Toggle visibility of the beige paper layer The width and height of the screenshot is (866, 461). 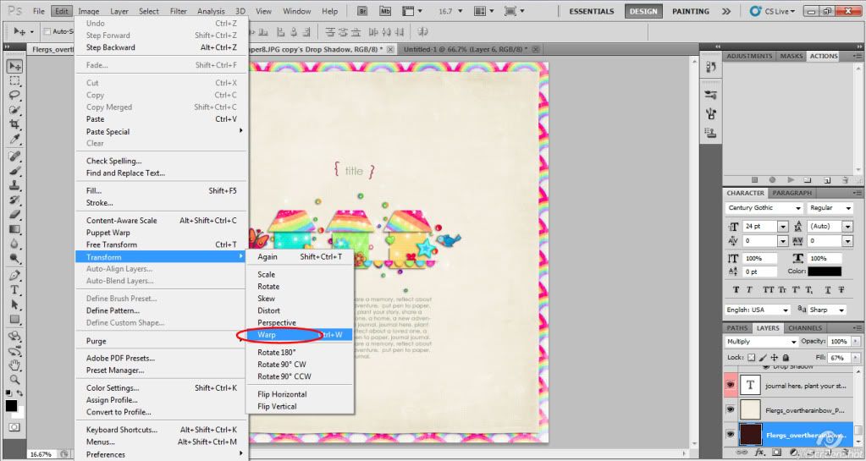pos(731,410)
